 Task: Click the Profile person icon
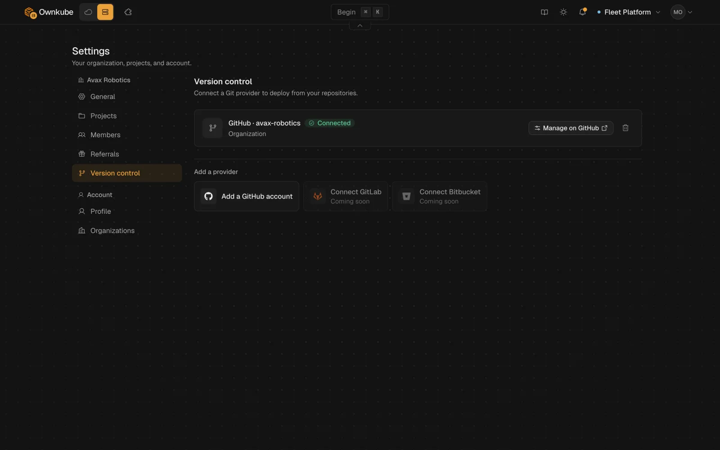tap(81, 211)
